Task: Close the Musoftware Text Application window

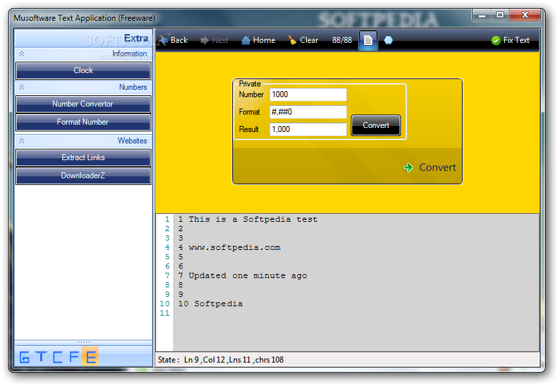Action: (x=525, y=15)
